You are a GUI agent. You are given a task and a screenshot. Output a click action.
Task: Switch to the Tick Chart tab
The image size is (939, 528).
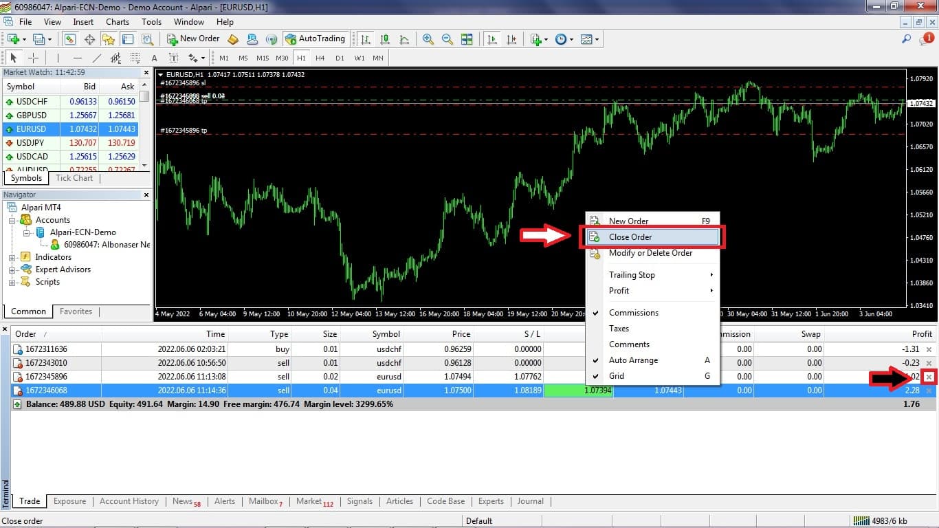coord(74,178)
